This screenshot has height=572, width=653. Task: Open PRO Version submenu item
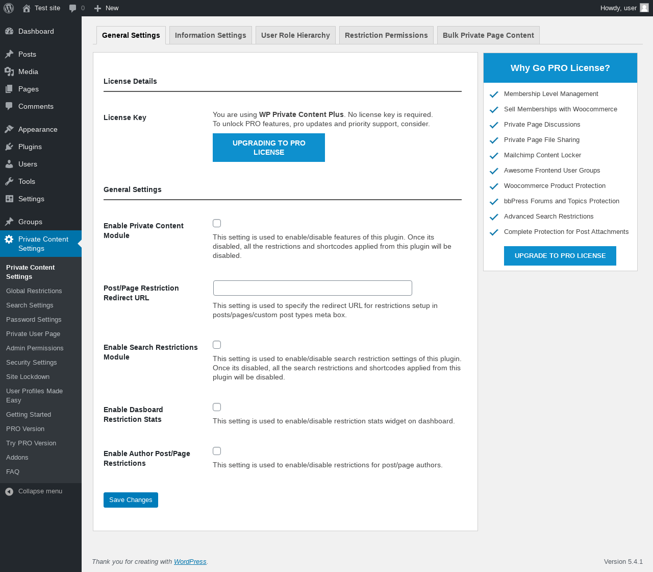coord(26,429)
